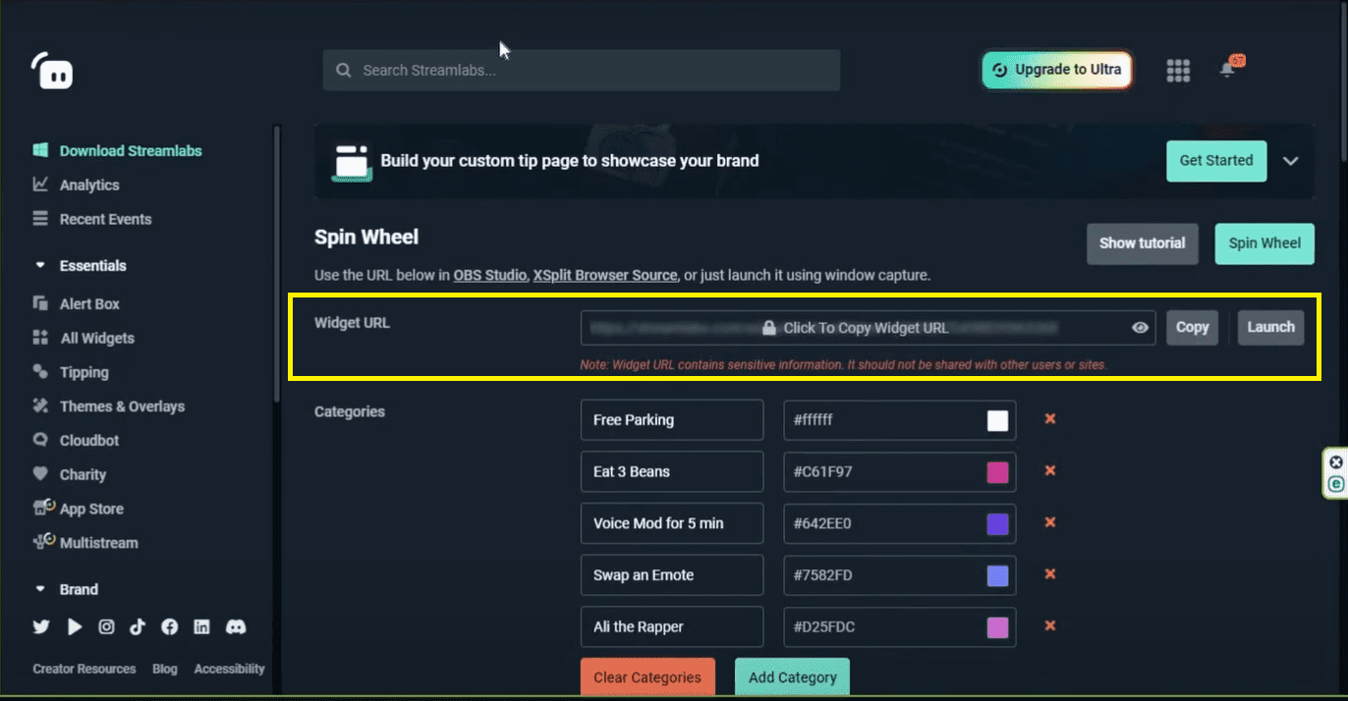The height and width of the screenshot is (701, 1348).
Task: Edit the Free Parking category name
Action: tap(672, 420)
